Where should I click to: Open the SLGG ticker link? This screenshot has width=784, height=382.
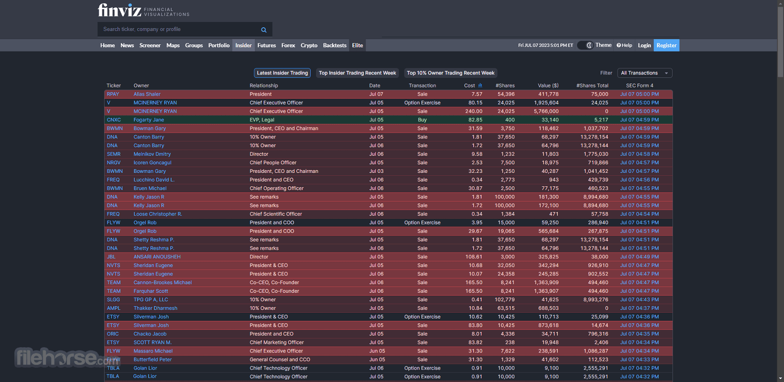(113, 300)
